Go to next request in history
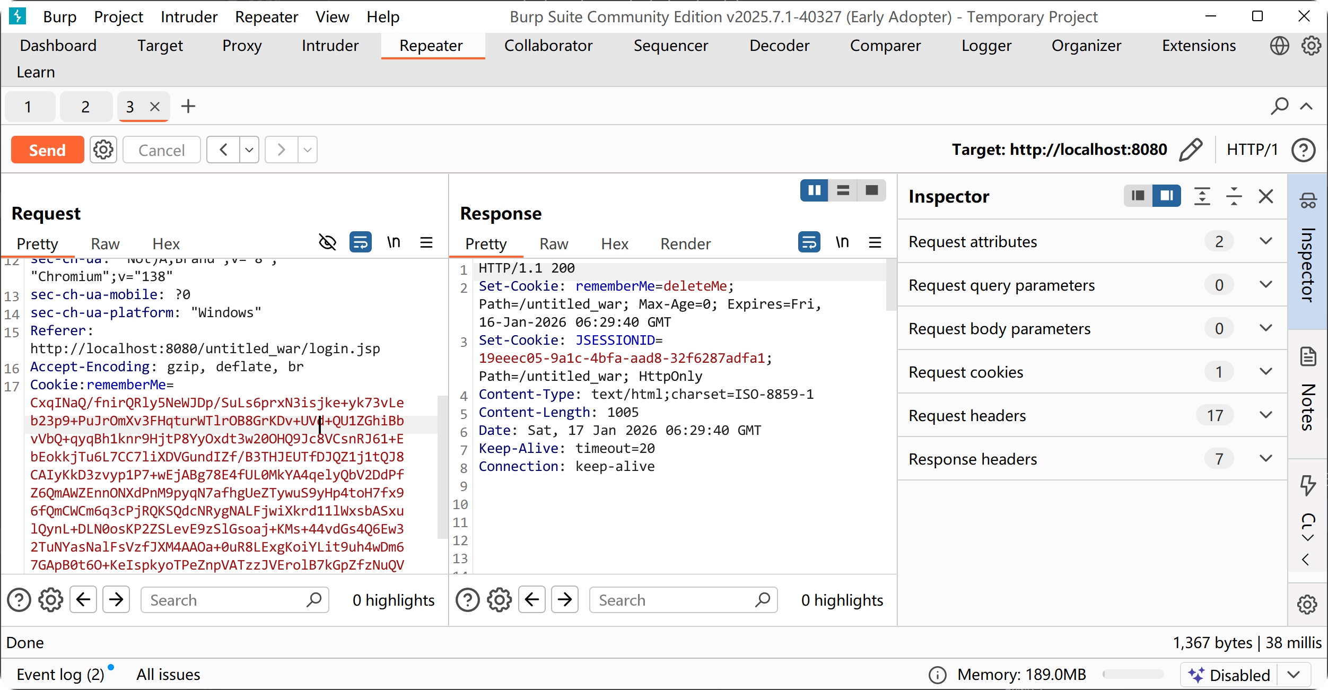Screen dimensions: 1328x690 281,150
